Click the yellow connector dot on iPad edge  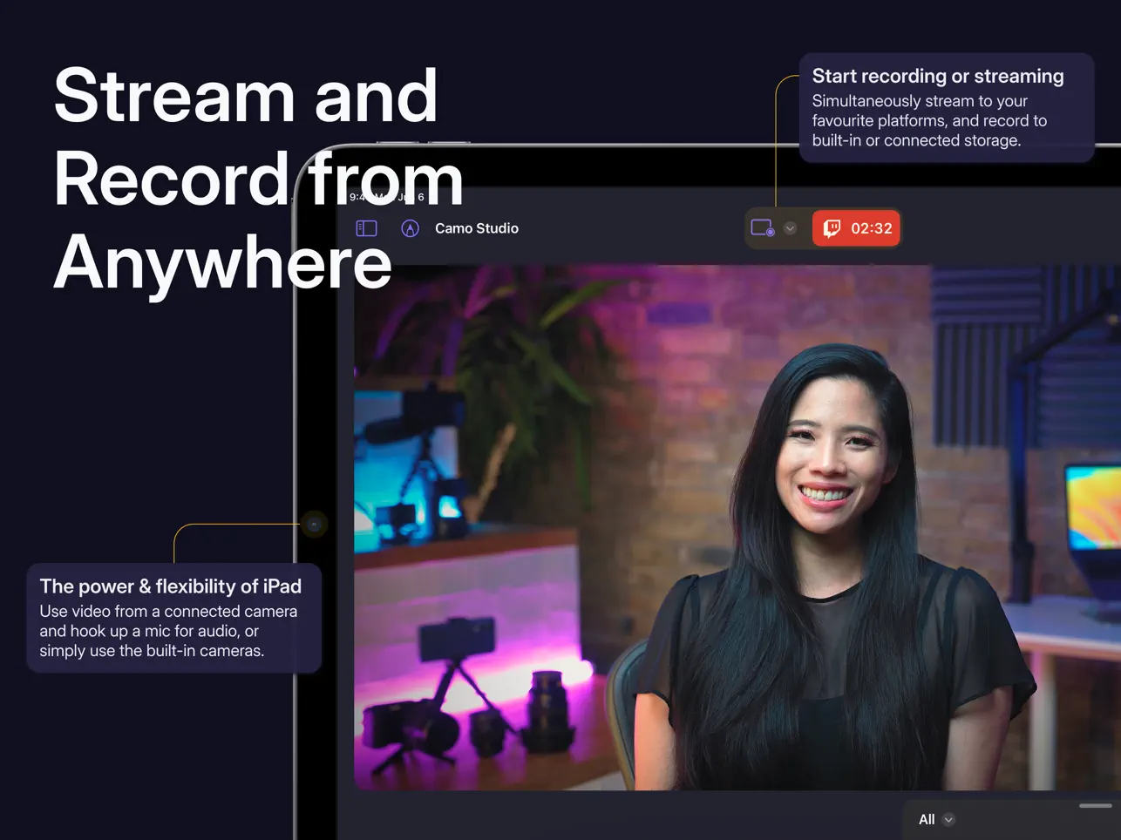click(314, 524)
